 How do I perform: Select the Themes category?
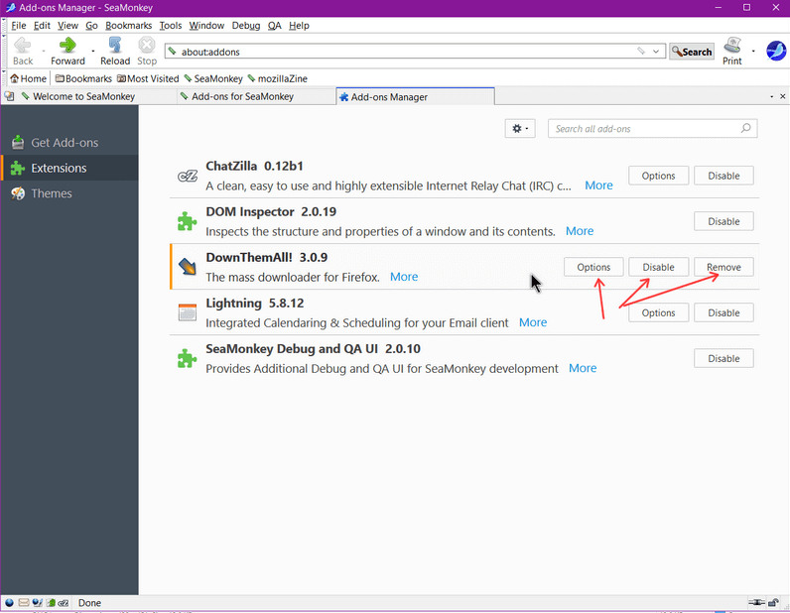[69, 193]
